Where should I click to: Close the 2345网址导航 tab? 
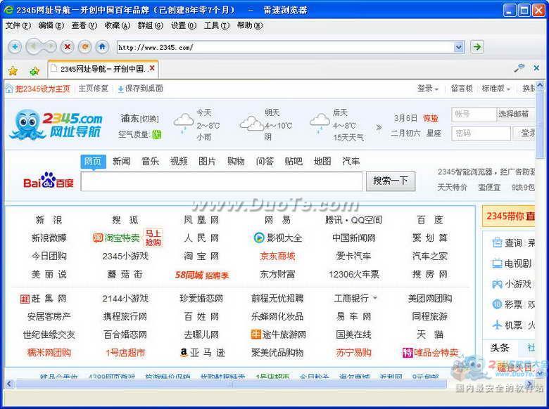tap(152, 68)
